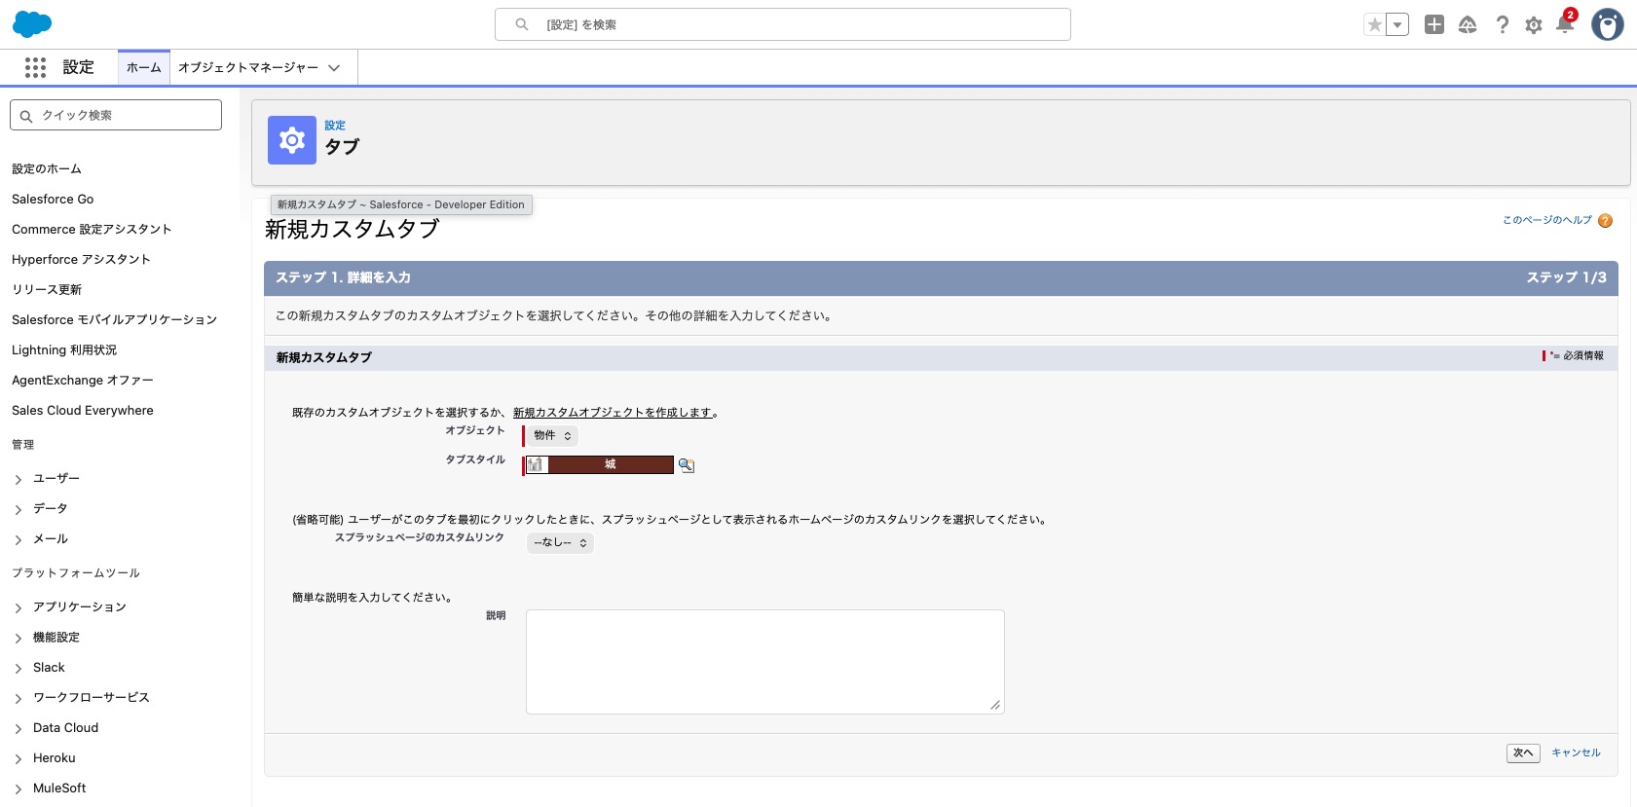The width and height of the screenshot is (1637, 807).
Task: Open the splash page link dropdown --なし--
Action: click(561, 543)
